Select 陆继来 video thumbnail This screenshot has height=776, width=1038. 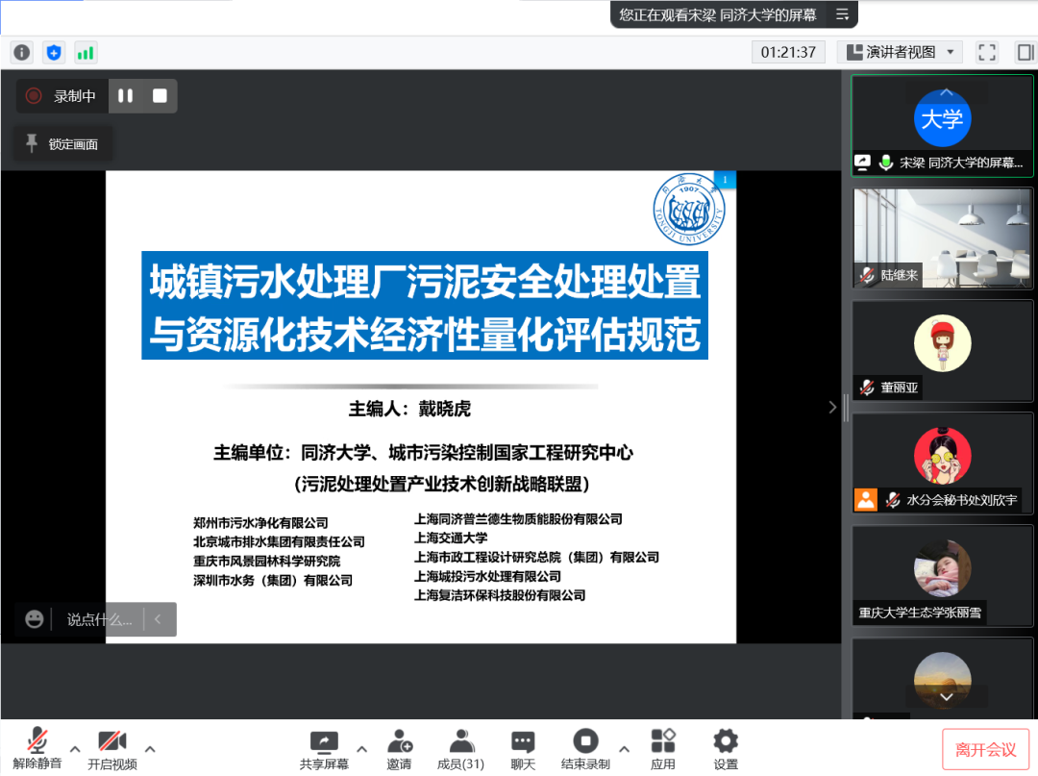[942, 238]
